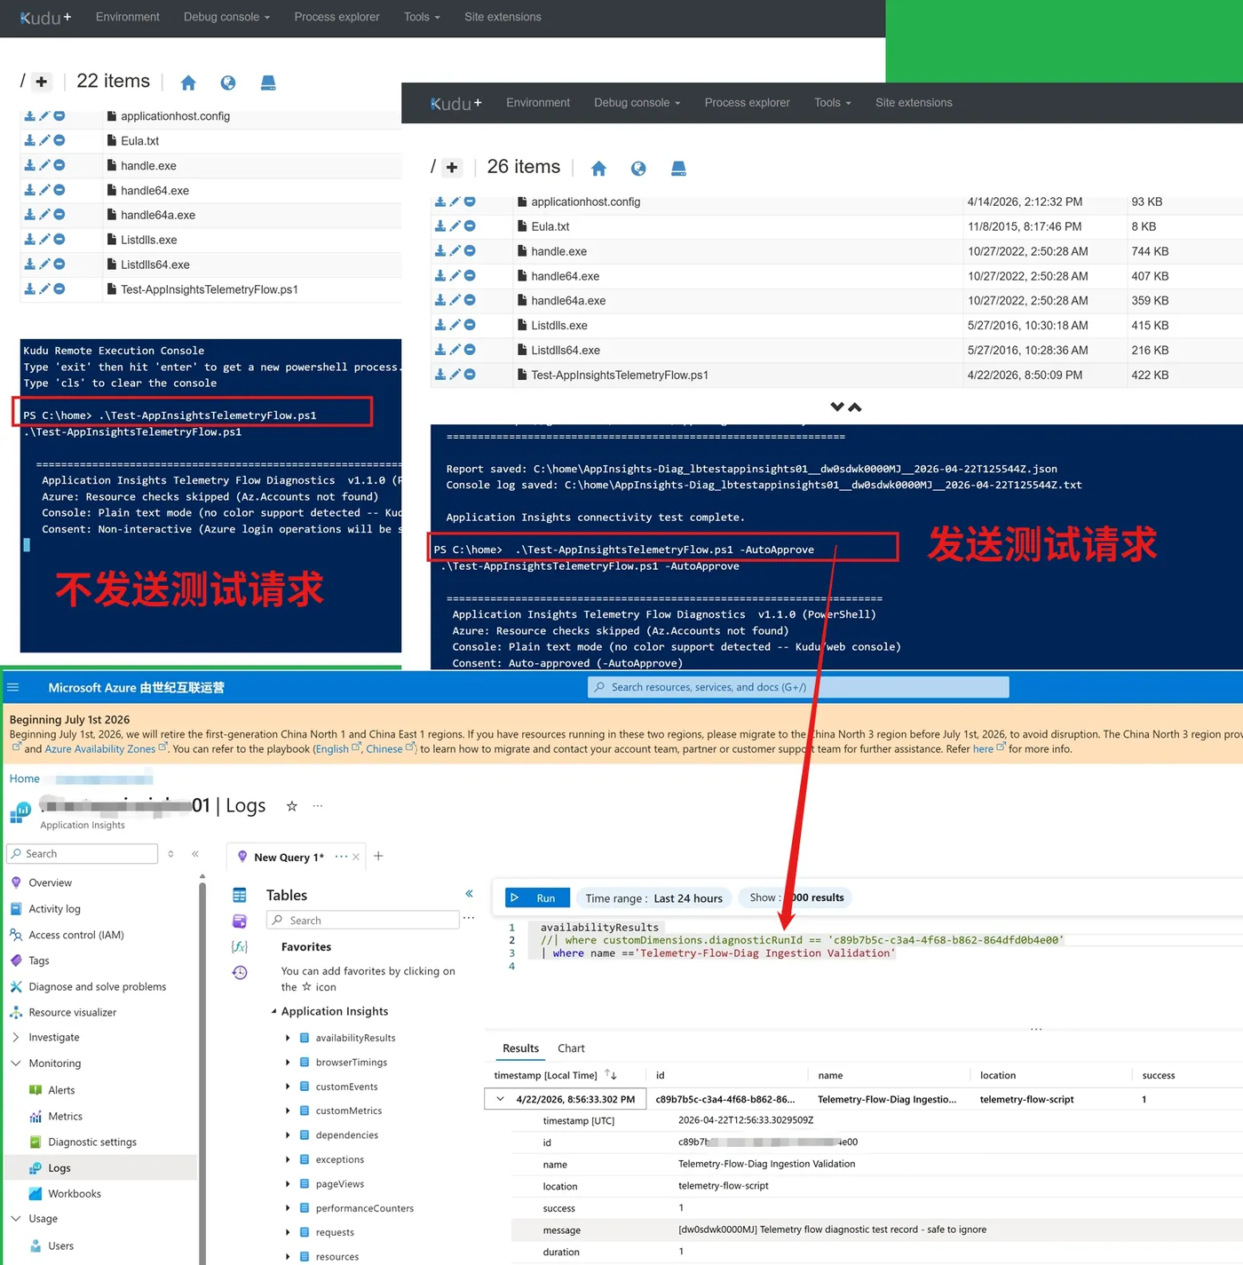Click the drive icon in left Kudu window
The width and height of the screenshot is (1243, 1265).
pyautogui.click(x=268, y=83)
